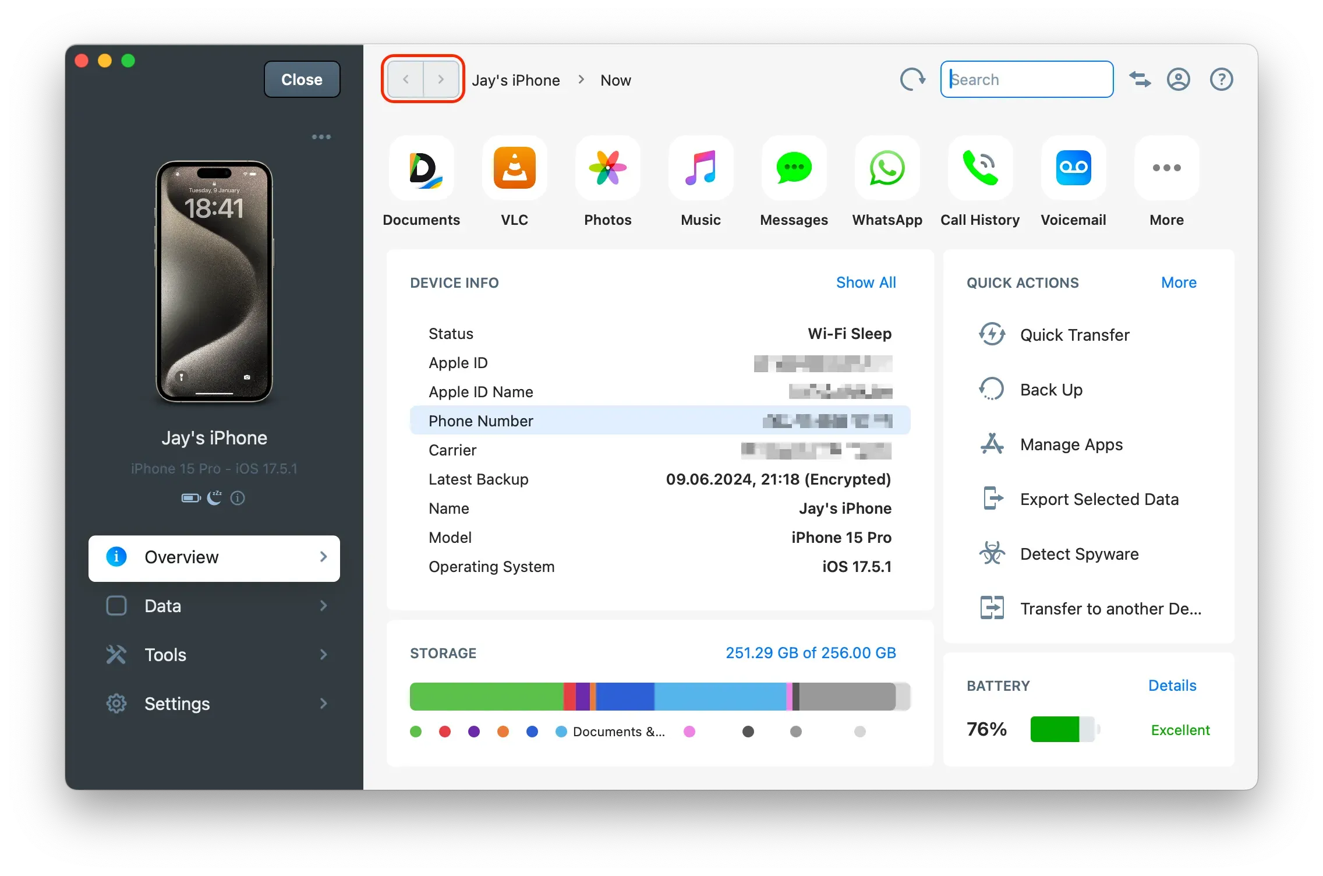The height and width of the screenshot is (876, 1323).
Task: Click the Close button in sidebar
Action: (302, 79)
